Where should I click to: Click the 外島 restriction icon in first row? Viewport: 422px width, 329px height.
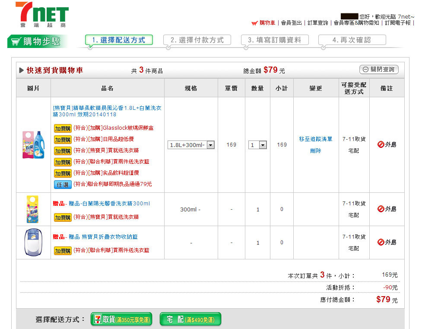point(387,145)
